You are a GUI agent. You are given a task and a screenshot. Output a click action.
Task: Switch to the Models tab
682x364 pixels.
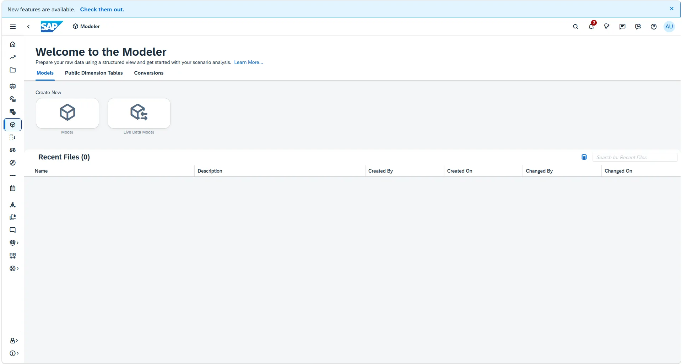click(x=45, y=73)
